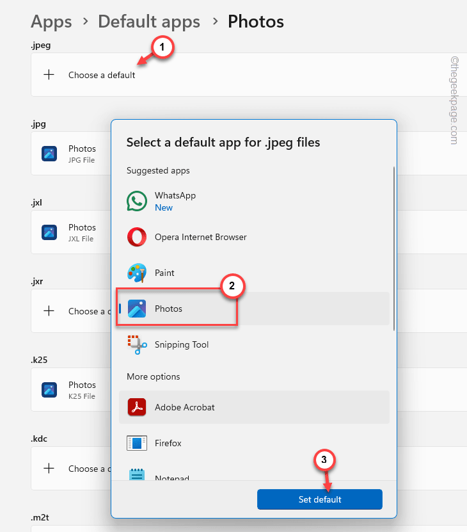Open the Photos K25 File entry

pos(71,389)
